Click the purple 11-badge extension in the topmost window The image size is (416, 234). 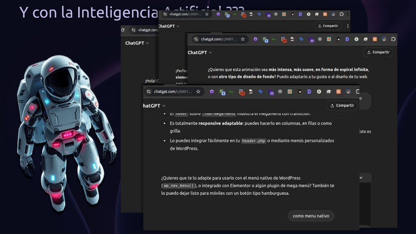(x=268, y=15)
